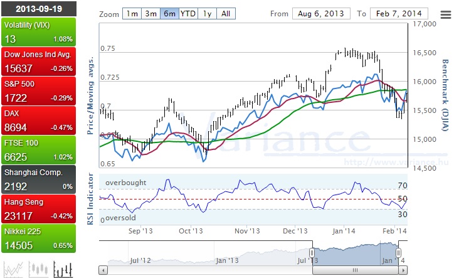Set zoom range to 6m
Image resolution: width=454 pixels, height=278 pixels.
(x=170, y=14)
